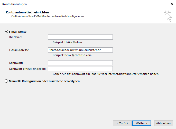Click the Beispiel: Heike Molnar hint text
This screenshot has height=129, width=176.
[x=67, y=42]
